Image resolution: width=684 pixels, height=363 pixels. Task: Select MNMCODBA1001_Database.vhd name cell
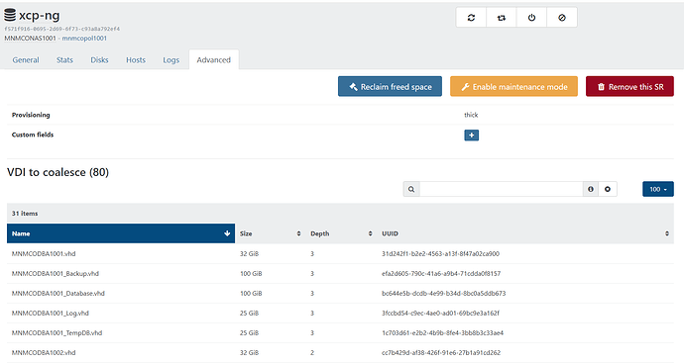58,294
